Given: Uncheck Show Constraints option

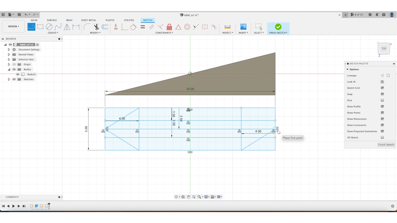Looking at the screenshot, I should click(382, 125).
